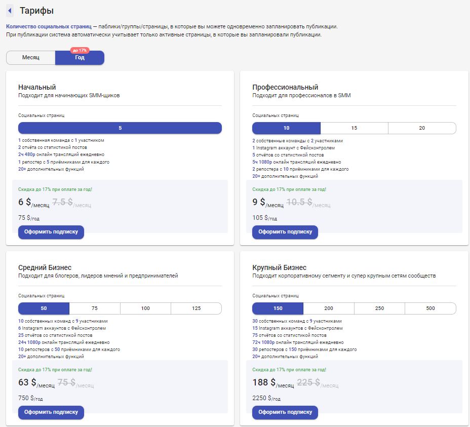Pick 500 pages in Крупный Бизнес plan

coord(430,308)
